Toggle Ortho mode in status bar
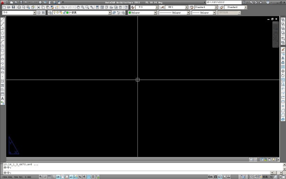The width and height of the screenshot is (286, 179). tap(54, 177)
